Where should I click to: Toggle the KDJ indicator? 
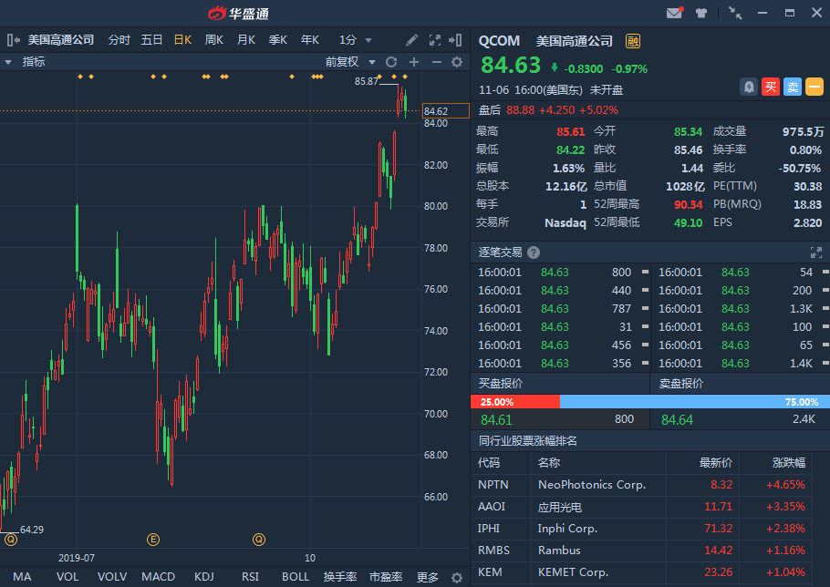204,577
